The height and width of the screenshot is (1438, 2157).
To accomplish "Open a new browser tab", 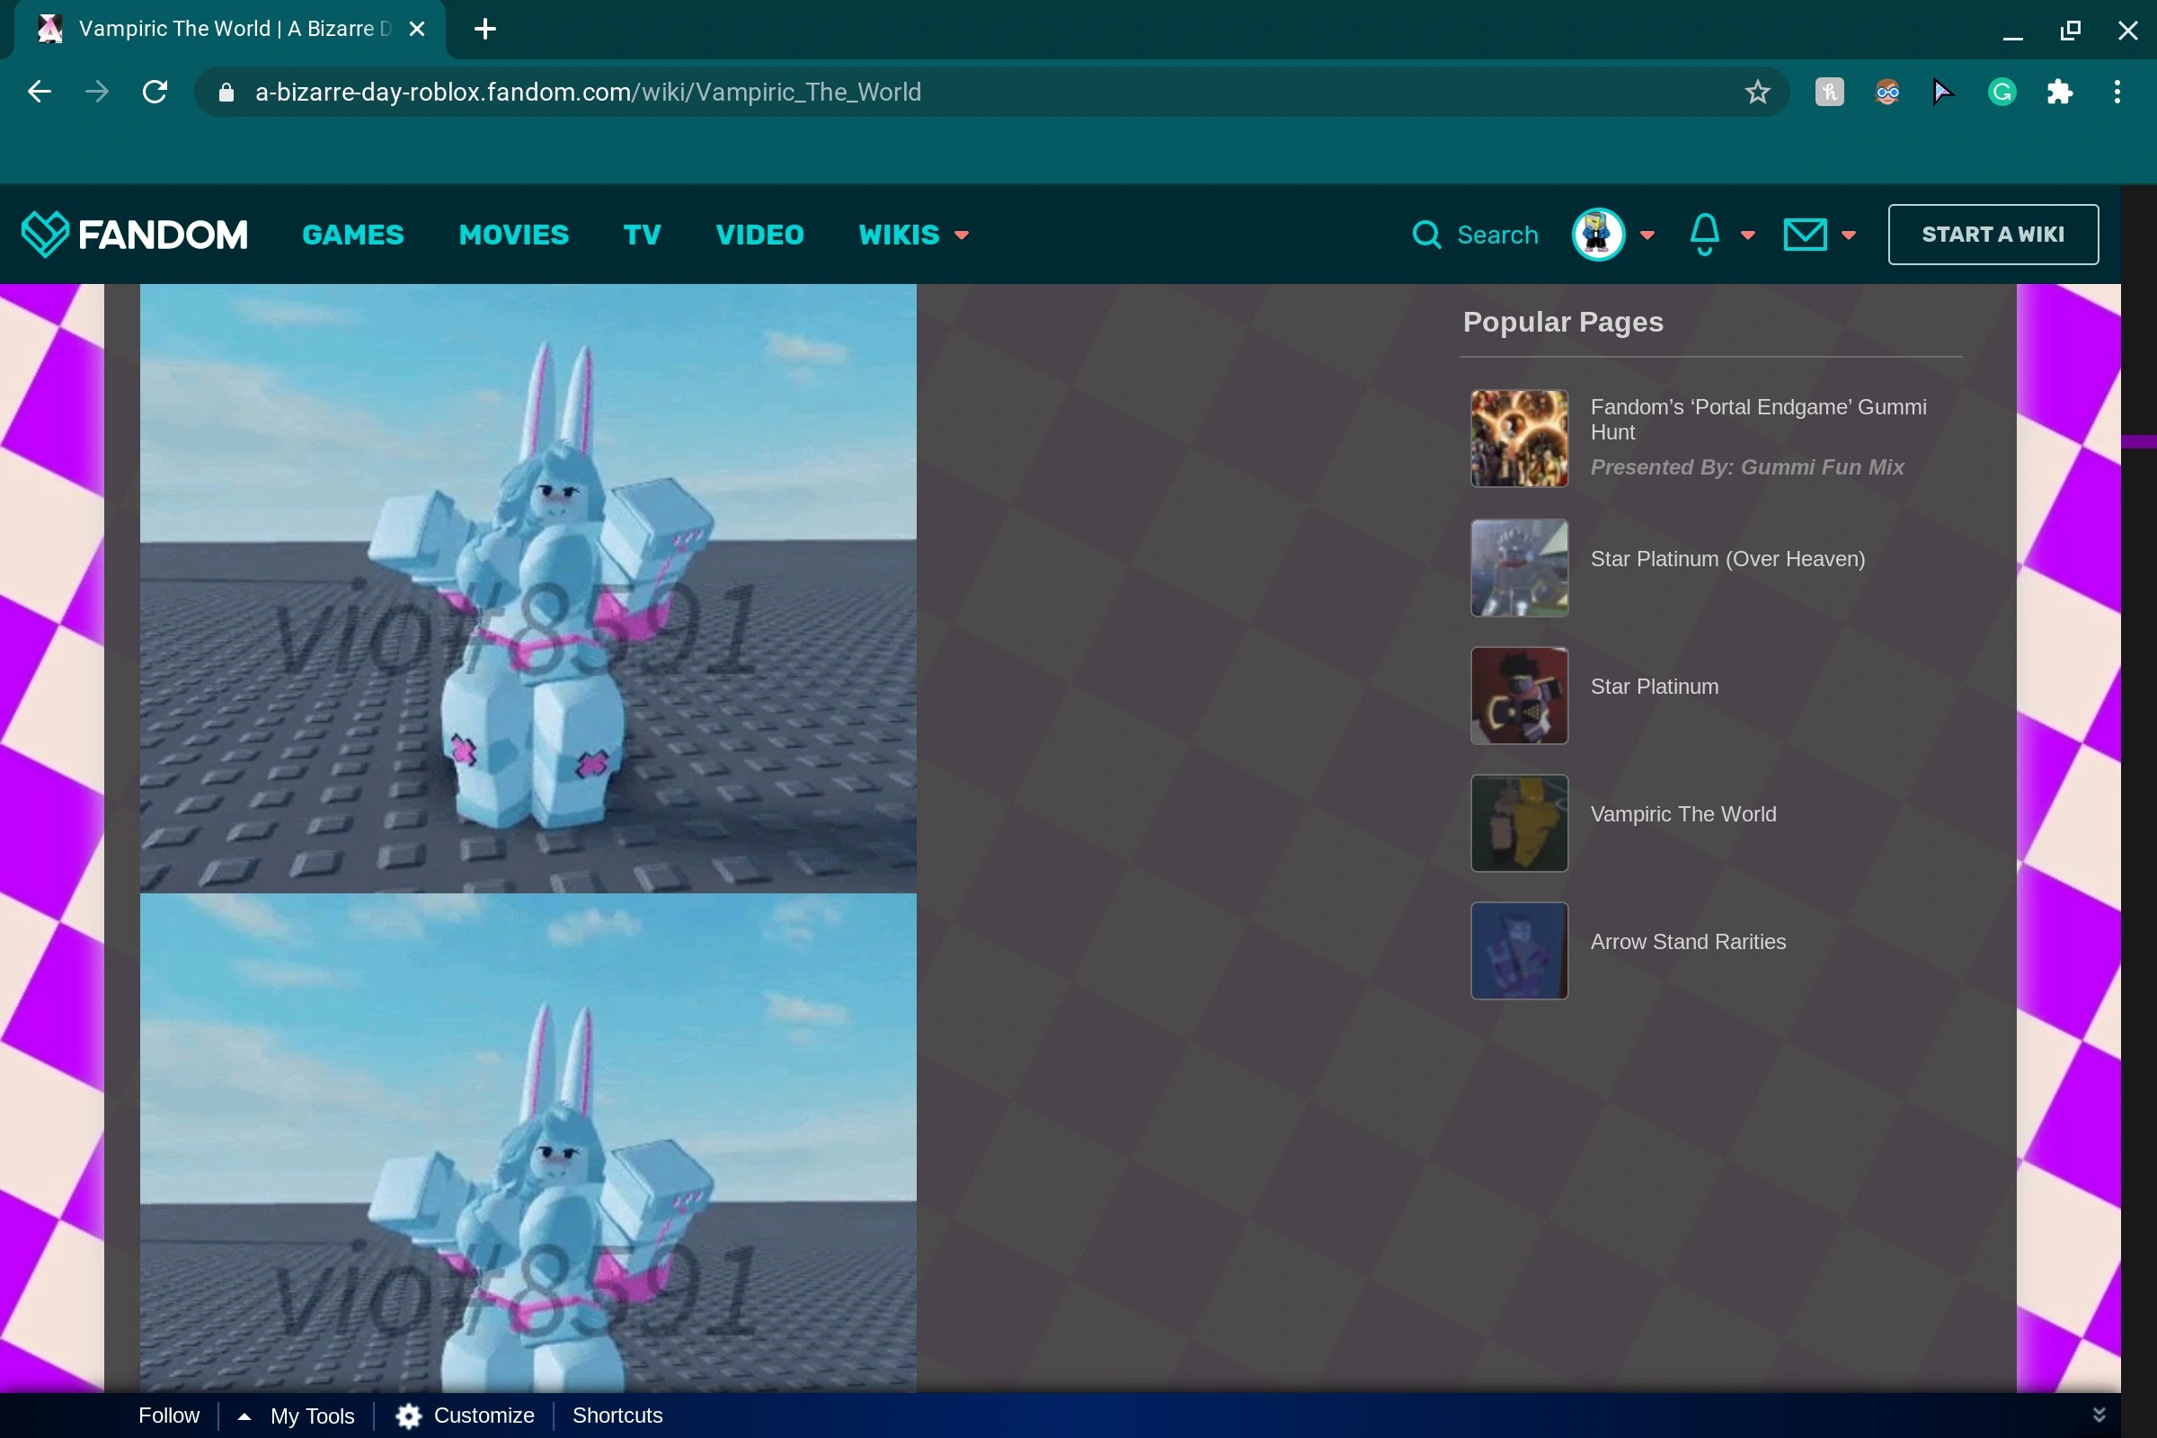I will tap(485, 30).
